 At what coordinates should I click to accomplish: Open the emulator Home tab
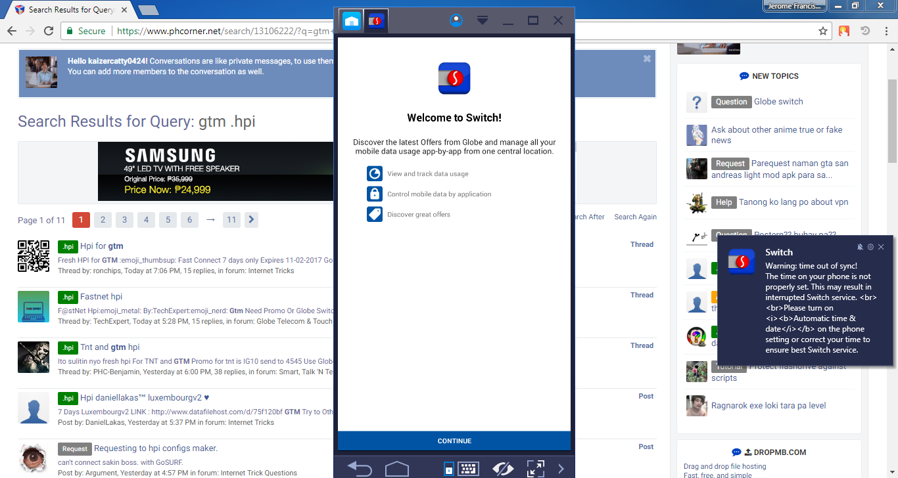(x=351, y=21)
